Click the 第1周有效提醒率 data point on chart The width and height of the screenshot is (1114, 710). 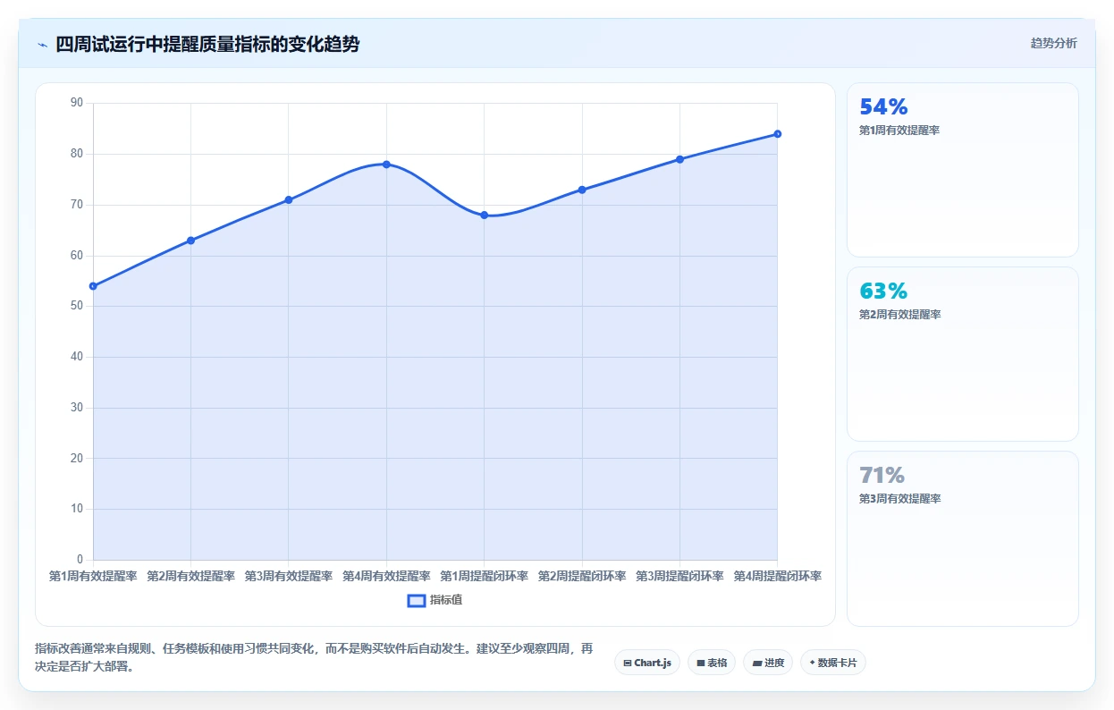pos(93,286)
